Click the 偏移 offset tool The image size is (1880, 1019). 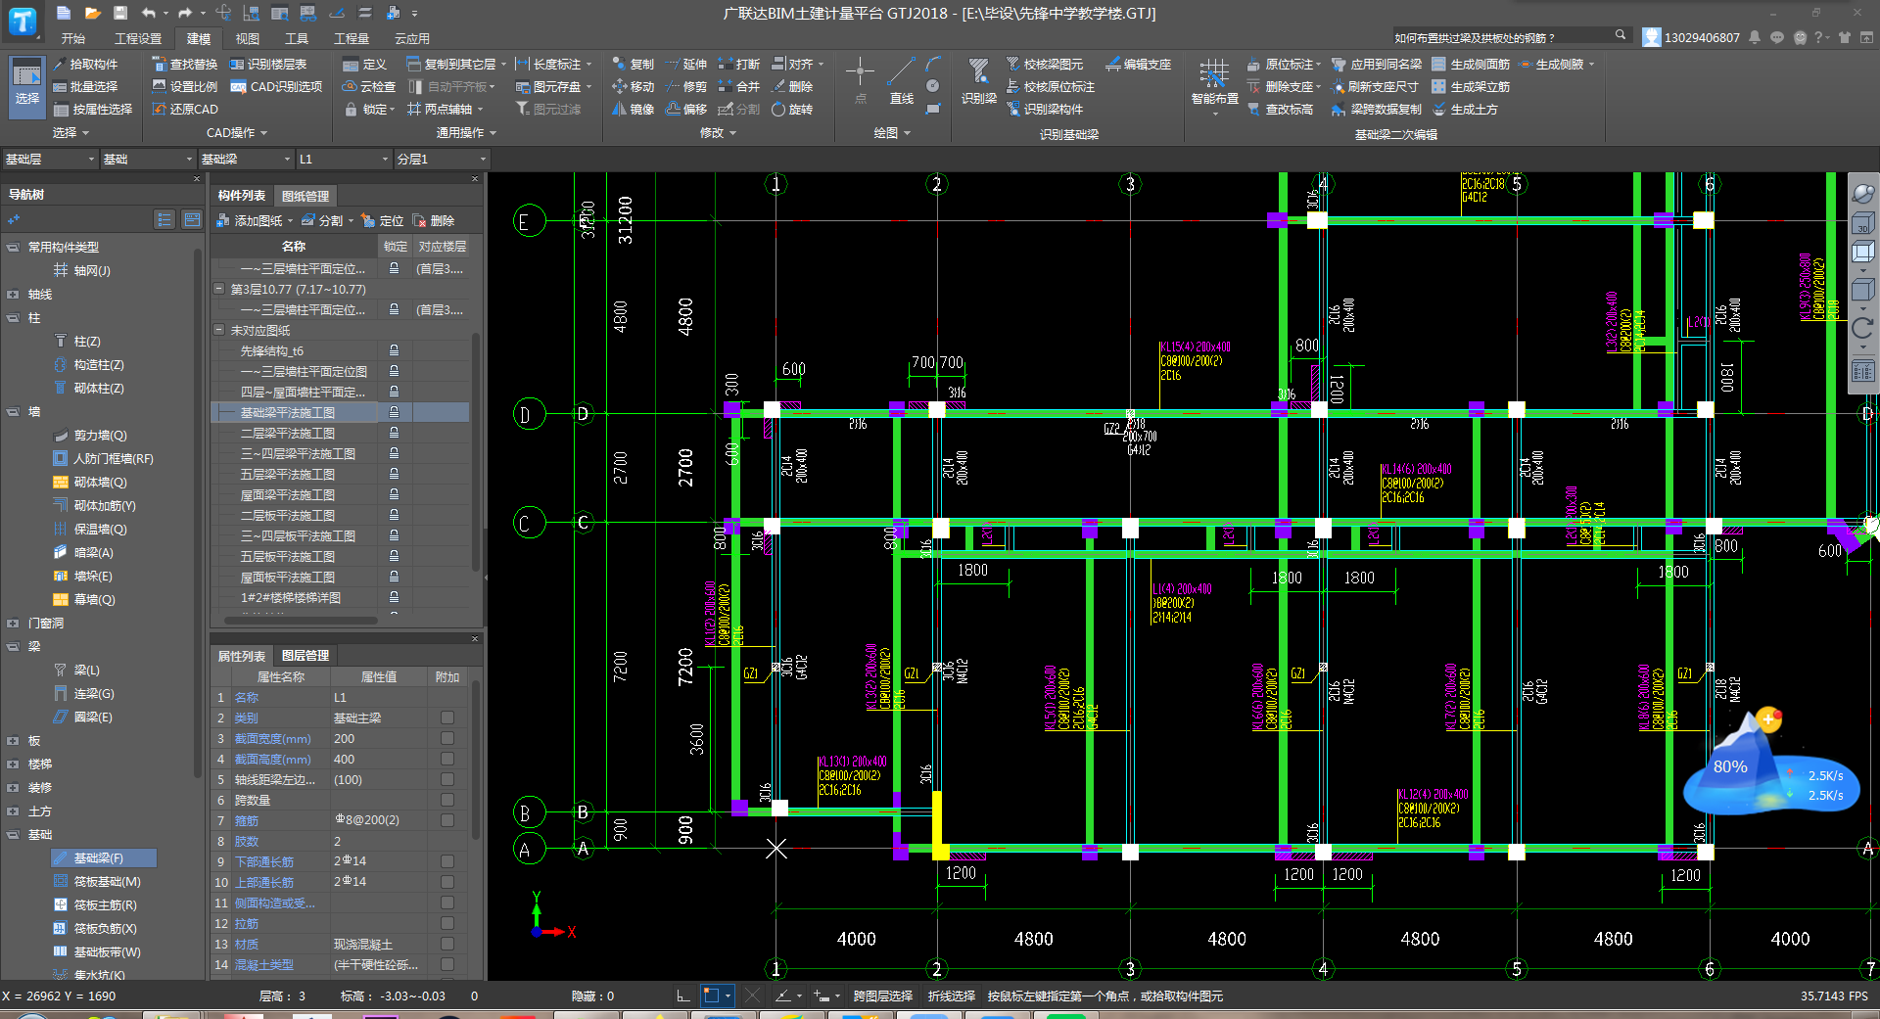[685, 109]
